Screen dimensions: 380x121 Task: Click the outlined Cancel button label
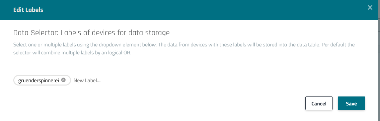(319, 104)
